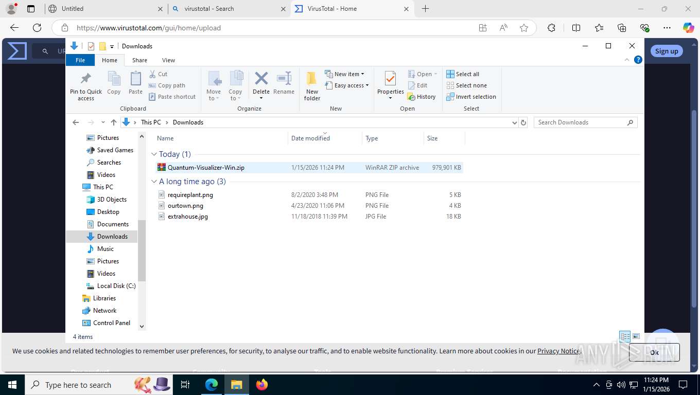Screen dimensions: 700x395
Task: Open recent locations dropdown arrow
Action: pyautogui.click(x=103, y=122)
